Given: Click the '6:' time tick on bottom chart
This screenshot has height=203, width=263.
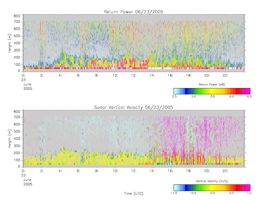Looking at the screenshot, I should 78,171.
